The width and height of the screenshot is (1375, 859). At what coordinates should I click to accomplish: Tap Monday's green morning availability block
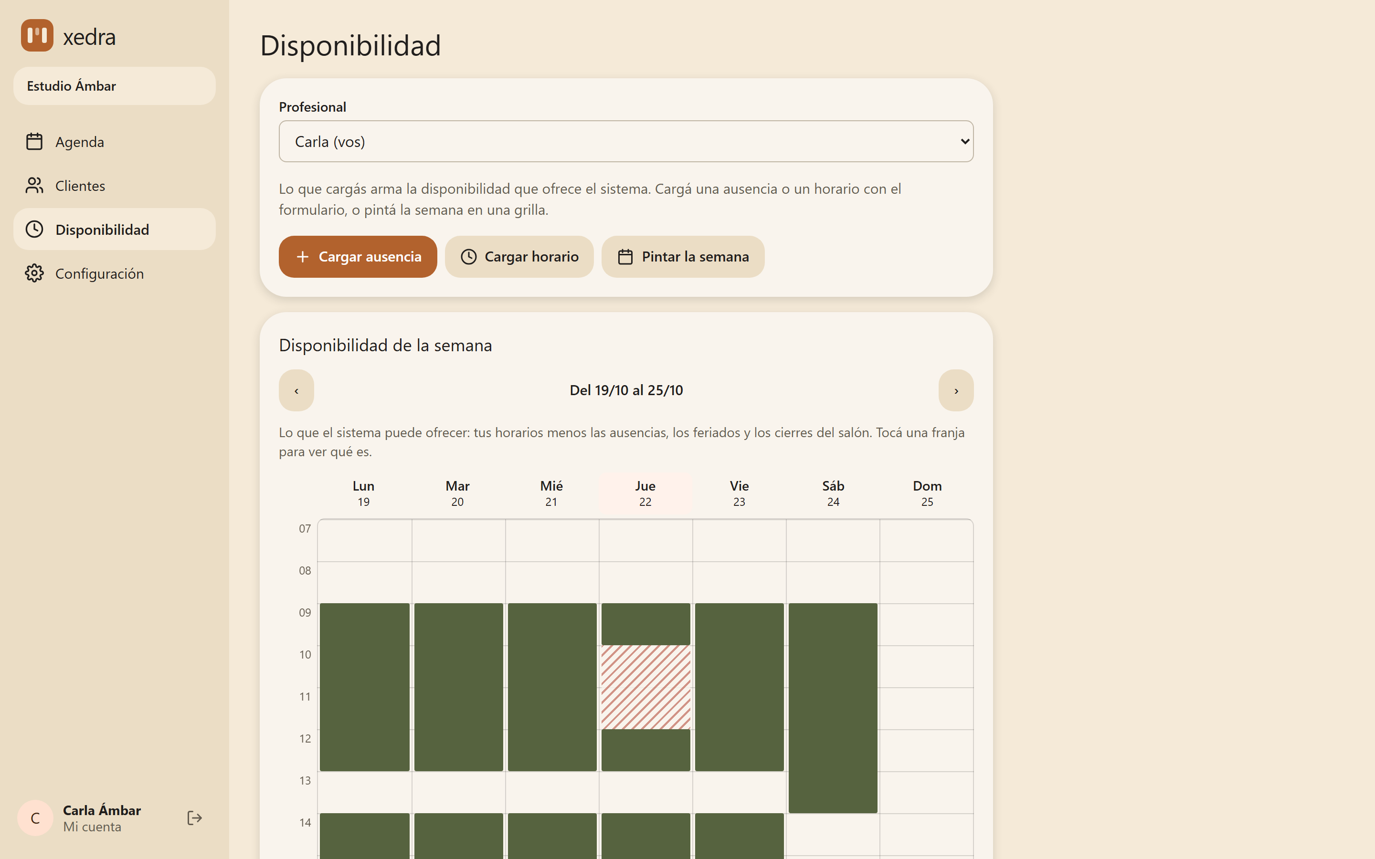(364, 687)
